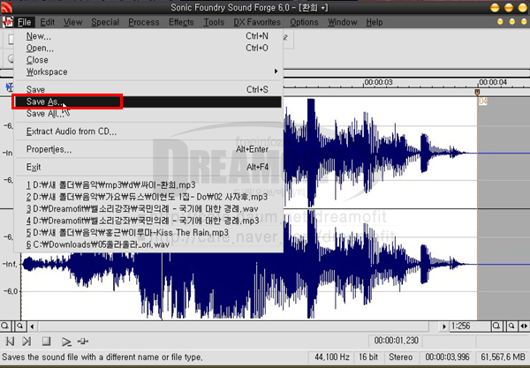Screen dimensions: 530x368
Task: Click the Go to End transport button
Action: [x=26, y=342]
